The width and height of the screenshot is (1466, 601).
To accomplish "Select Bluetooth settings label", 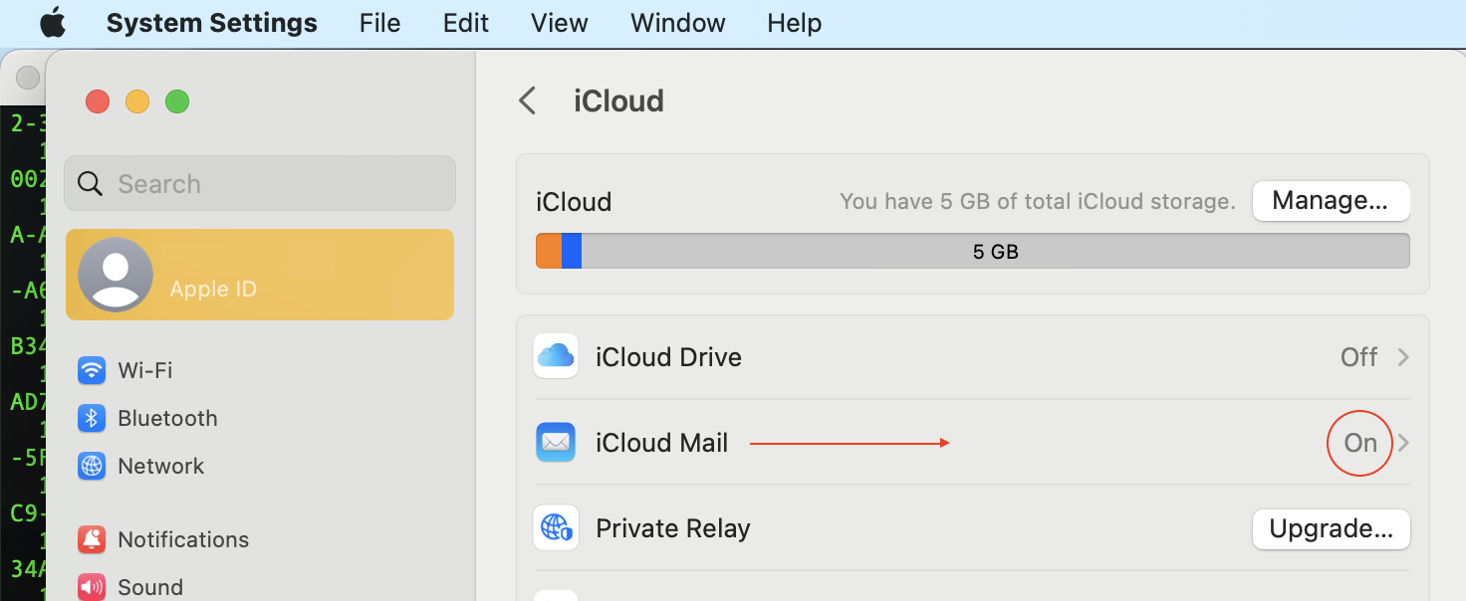I will pos(167,418).
